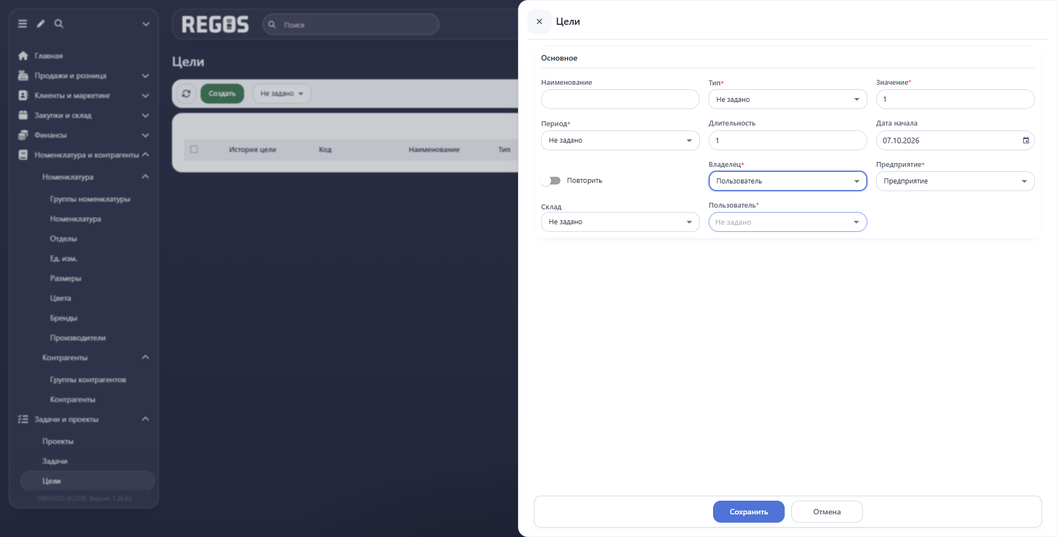Image resolution: width=1058 pixels, height=537 pixels.
Task: Open the Склад dropdown
Action: [620, 222]
